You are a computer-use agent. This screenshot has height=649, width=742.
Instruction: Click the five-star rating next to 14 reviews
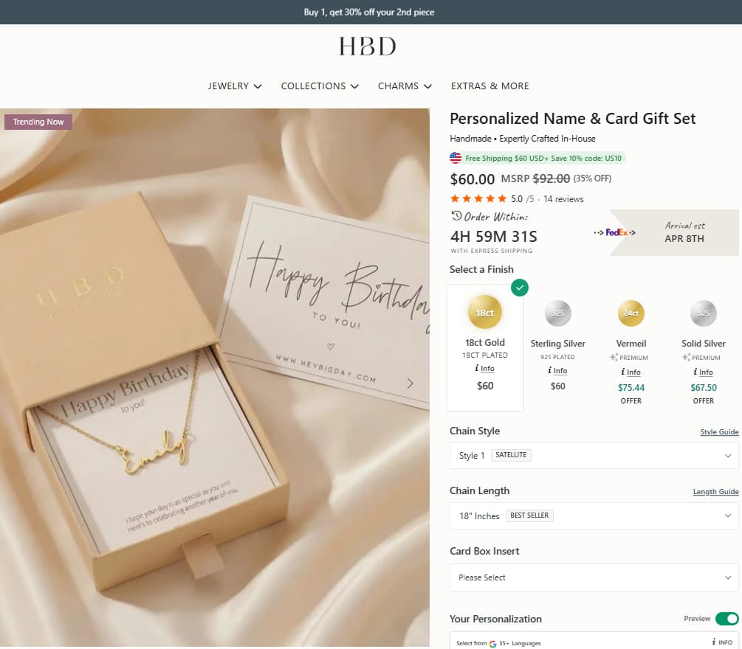pyautogui.click(x=479, y=198)
